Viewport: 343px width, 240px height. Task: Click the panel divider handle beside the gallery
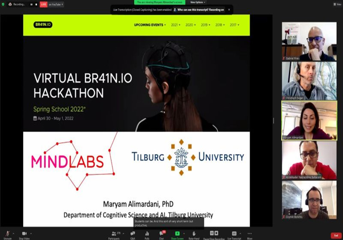click(273, 120)
